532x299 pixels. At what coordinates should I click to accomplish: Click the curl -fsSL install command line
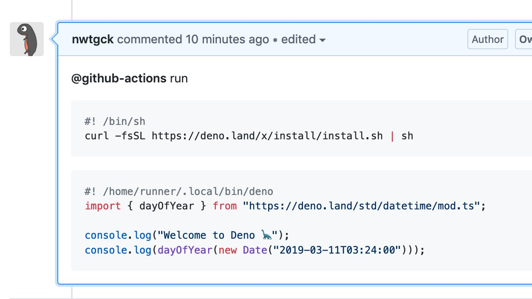pyautogui.click(x=249, y=136)
